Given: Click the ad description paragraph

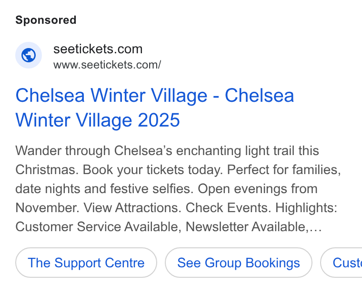Looking at the screenshot, I should 178,188.
